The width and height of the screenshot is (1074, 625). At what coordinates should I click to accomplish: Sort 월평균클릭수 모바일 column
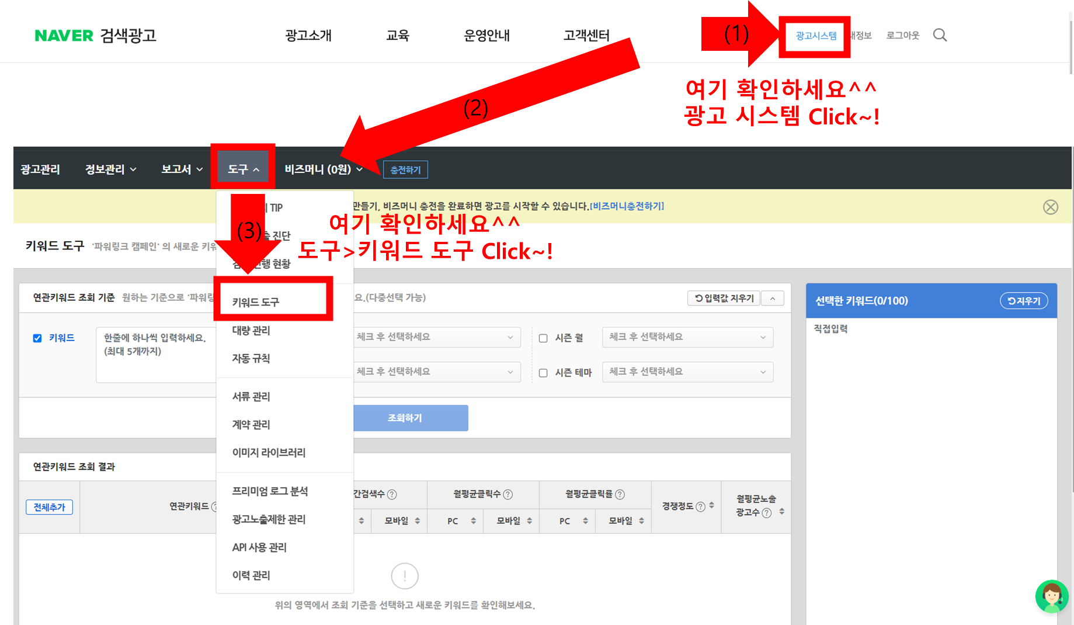click(x=529, y=520)
